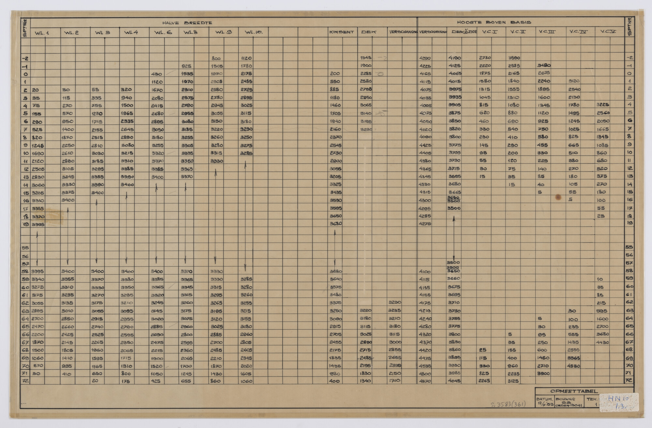Click the V.C.V column header

pyautogui.click(x=608, y=32)
